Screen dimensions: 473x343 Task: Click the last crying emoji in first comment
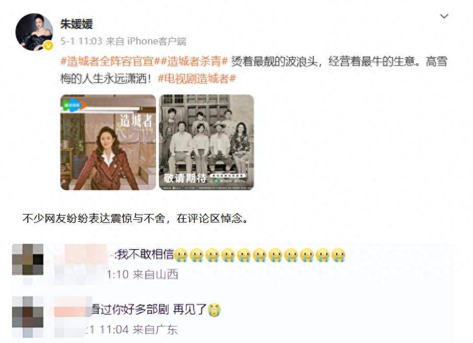tap(338, 255)
